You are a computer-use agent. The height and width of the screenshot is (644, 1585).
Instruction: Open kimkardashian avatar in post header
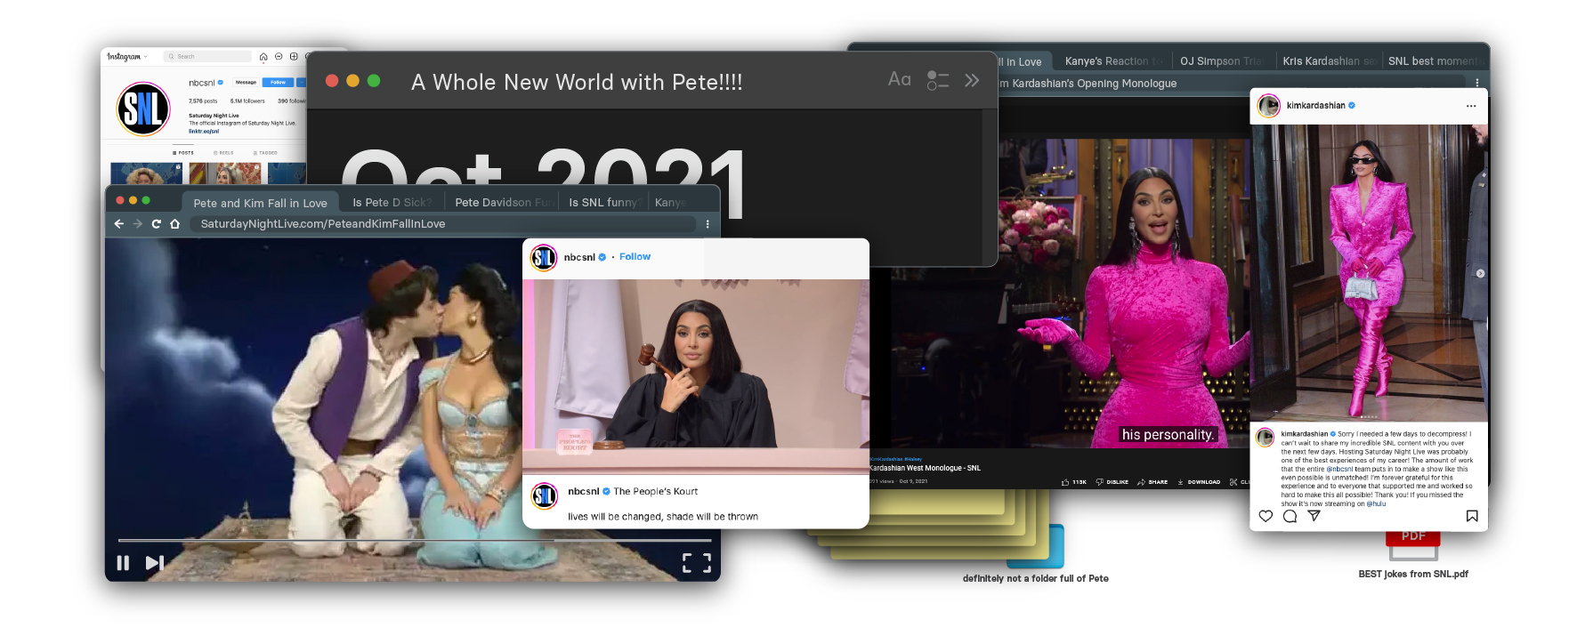(1268, 106)
